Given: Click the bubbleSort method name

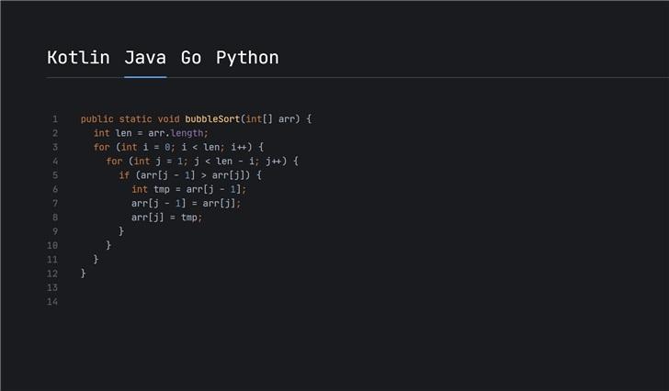Looking at the screenshot, I should (212, 119).
